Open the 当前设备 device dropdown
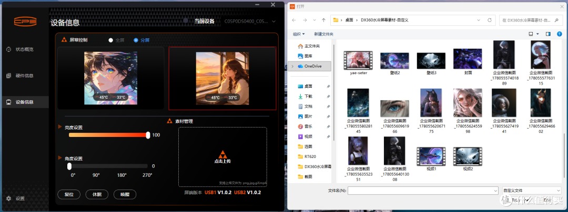This screenshot has height=212, width=568. pyautogui.click(x=251, y=22)
